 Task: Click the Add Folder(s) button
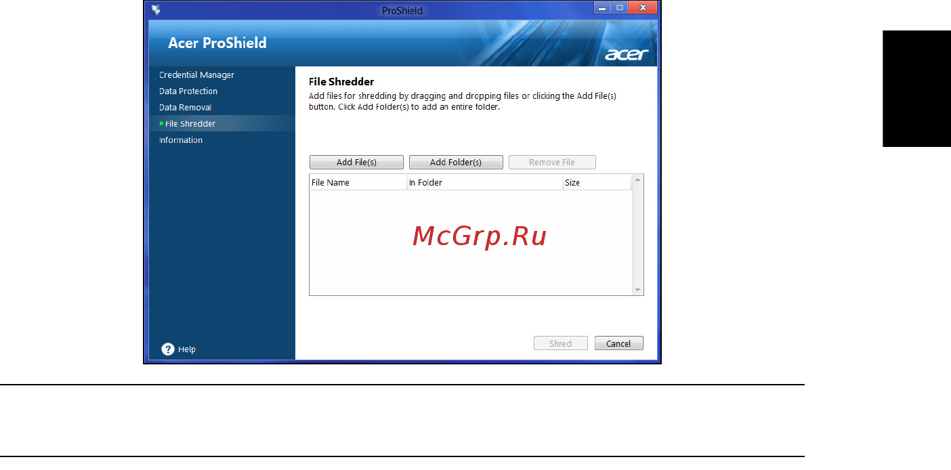pyautogui.click(x=456, y=163)
